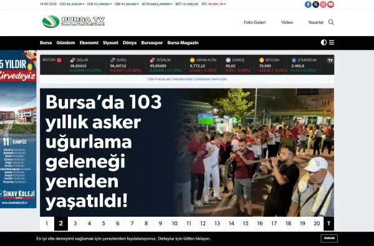The width and height of the screenshot is (374, 246).
Task: Open the hamburger menu icon
Action: coord(332,42)
